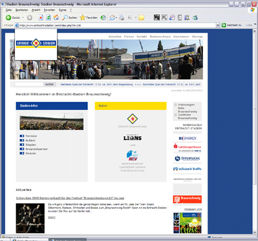Viewport: 258px width, 241px height.
Task: Click the red Braunschweig city banner
Action: [187, 199]
